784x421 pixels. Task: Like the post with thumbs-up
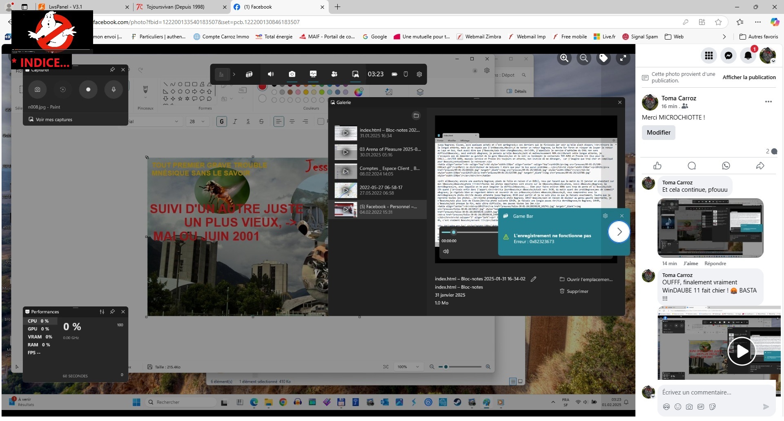pos(657,166)
